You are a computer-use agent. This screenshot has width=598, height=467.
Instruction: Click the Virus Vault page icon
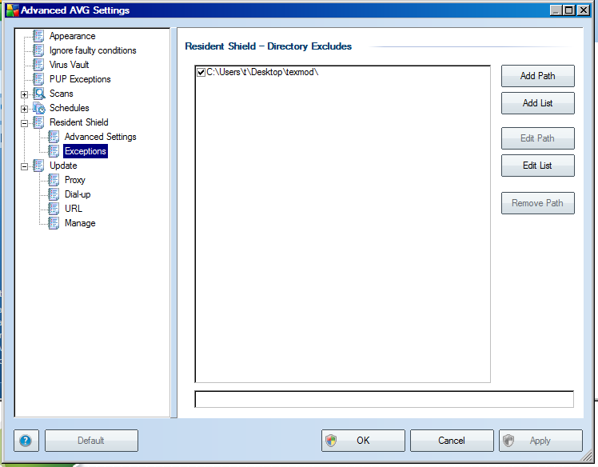tap(38, 65)
